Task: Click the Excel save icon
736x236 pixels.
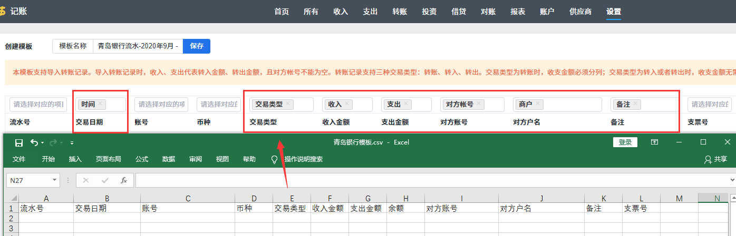Action: 19,142
